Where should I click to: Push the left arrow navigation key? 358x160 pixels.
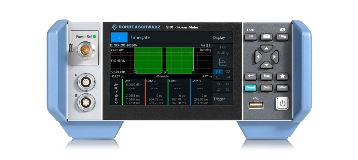(x=258, y=57)
